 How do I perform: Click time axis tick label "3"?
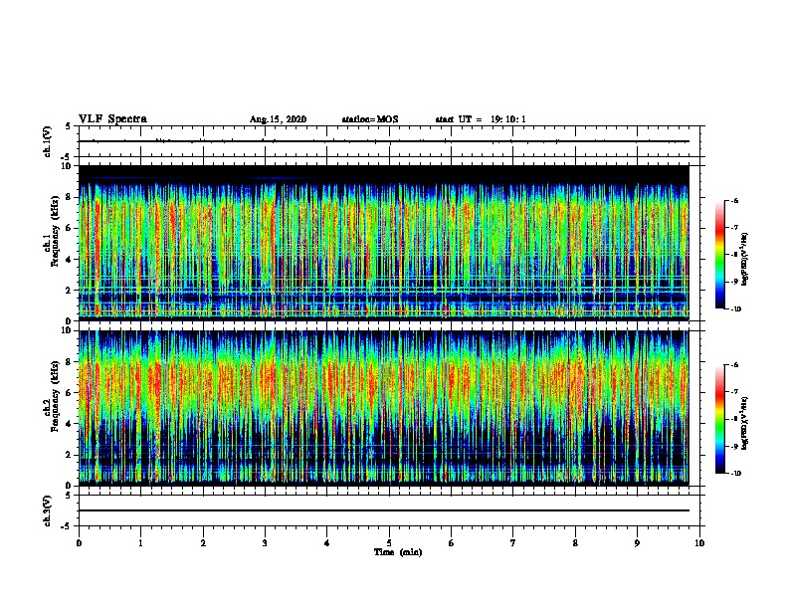(265, 543)
